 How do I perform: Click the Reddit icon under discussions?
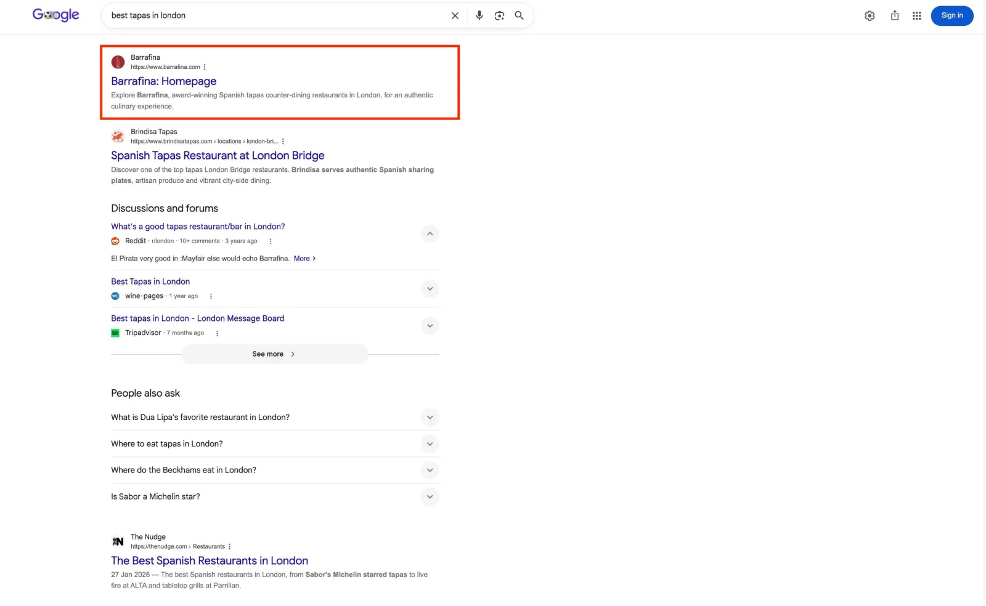pyautogui.click(x=115, y=241)
